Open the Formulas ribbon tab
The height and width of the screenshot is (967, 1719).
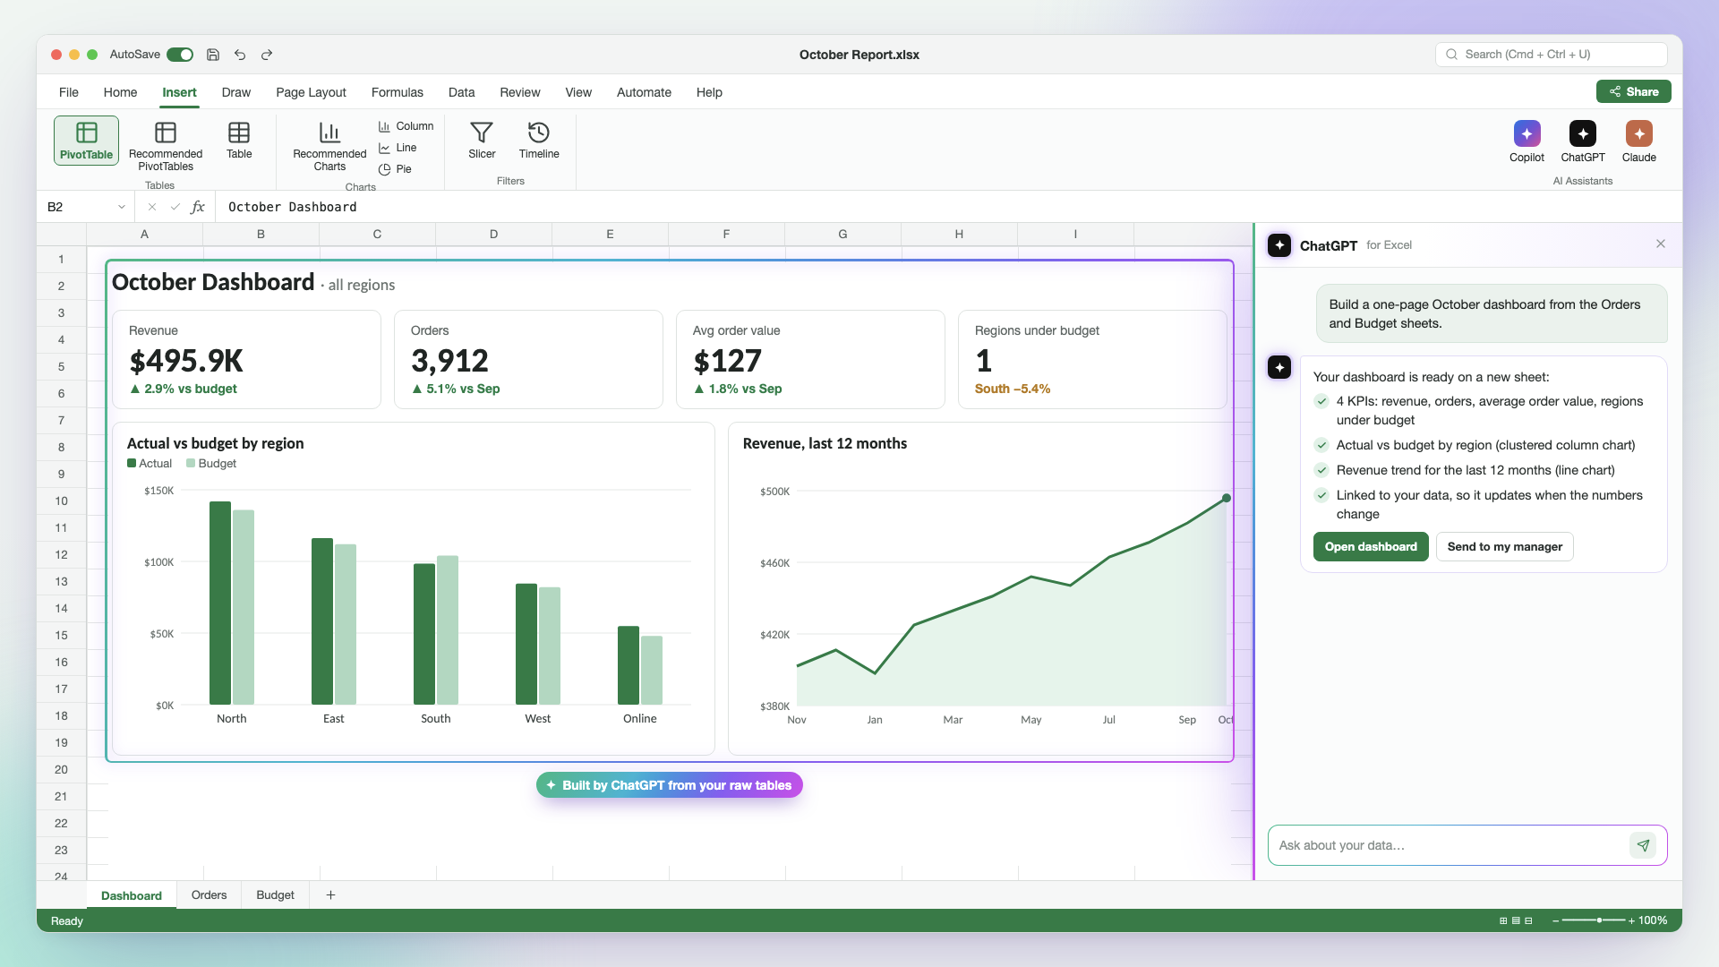tap(397, 92)
